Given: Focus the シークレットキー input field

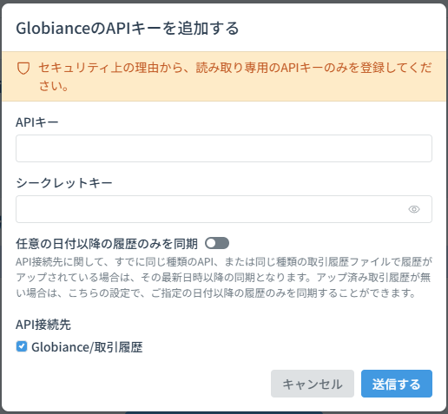Looking at the screenshot, I should (x=224, y=209).
